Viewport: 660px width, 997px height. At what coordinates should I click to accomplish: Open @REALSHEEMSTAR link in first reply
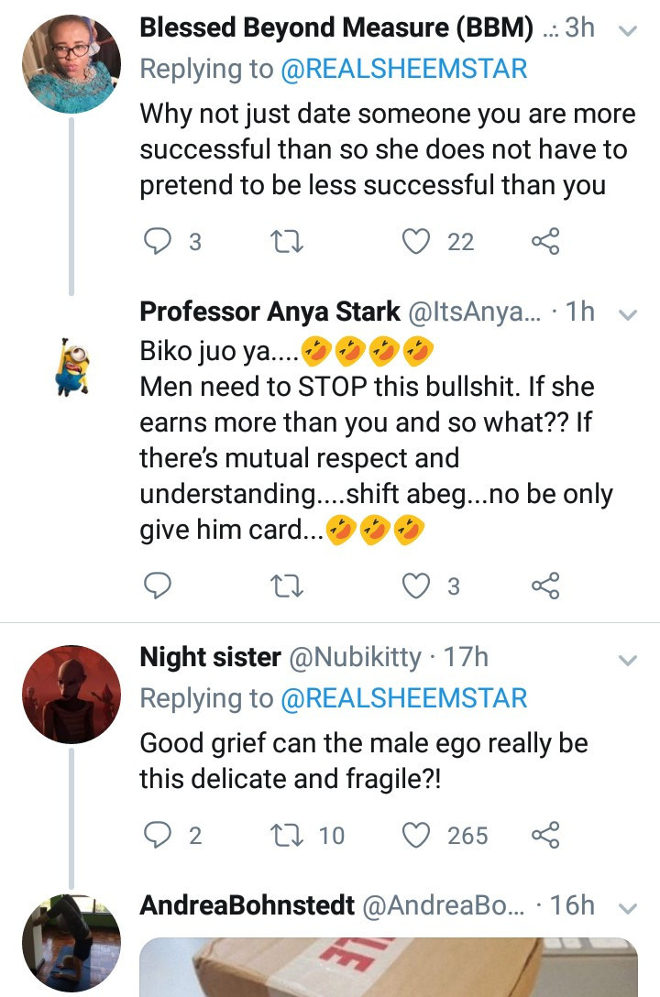click(403, 69)
